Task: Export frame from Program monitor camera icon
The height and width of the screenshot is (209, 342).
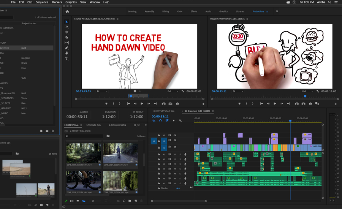Action: point(310,104)
